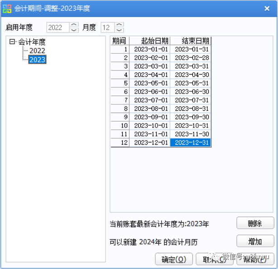Viewport: 278px width, 269px height.
Task: Select end date 2023-05-31 cell
Action: (x=191, y=83)
